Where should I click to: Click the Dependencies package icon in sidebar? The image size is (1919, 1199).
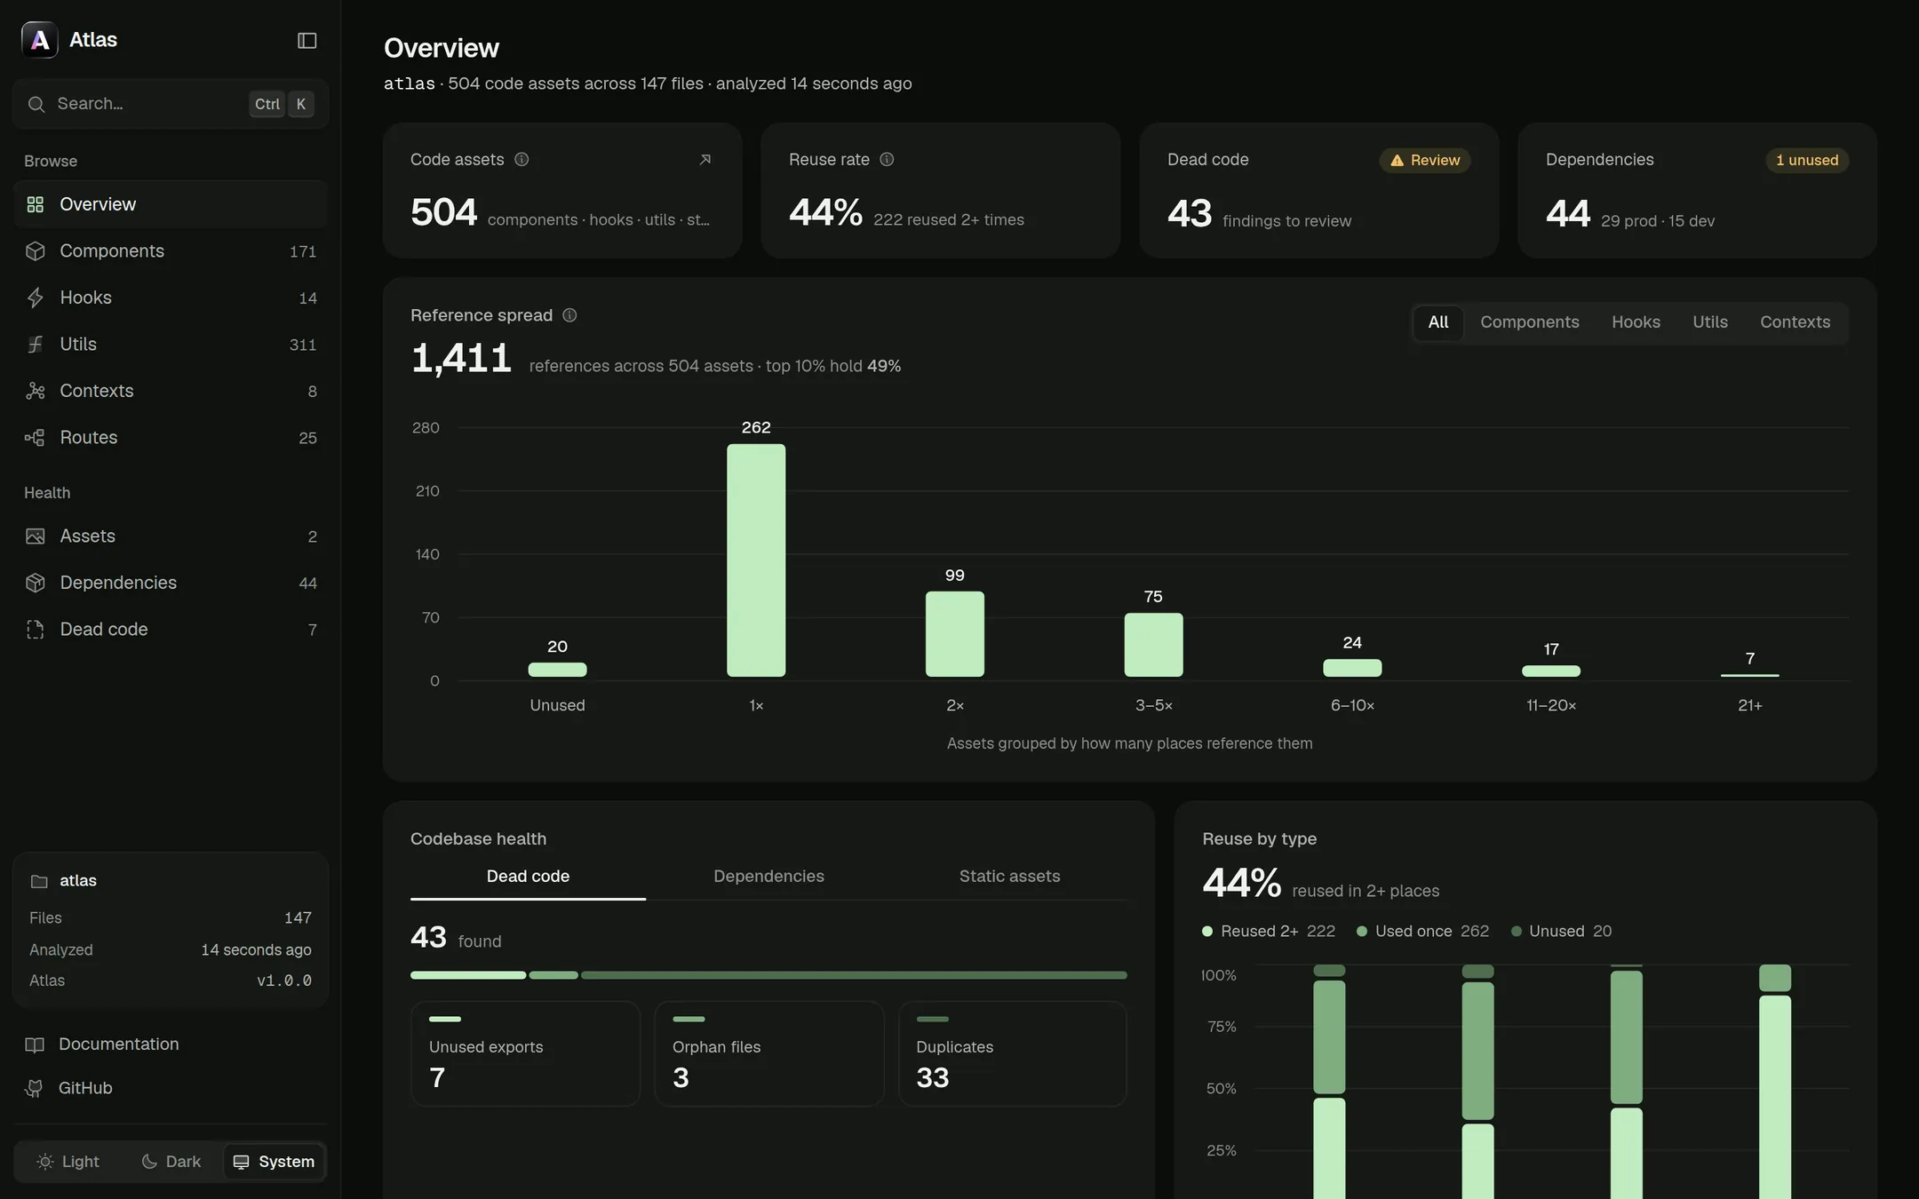coord(36,583)
